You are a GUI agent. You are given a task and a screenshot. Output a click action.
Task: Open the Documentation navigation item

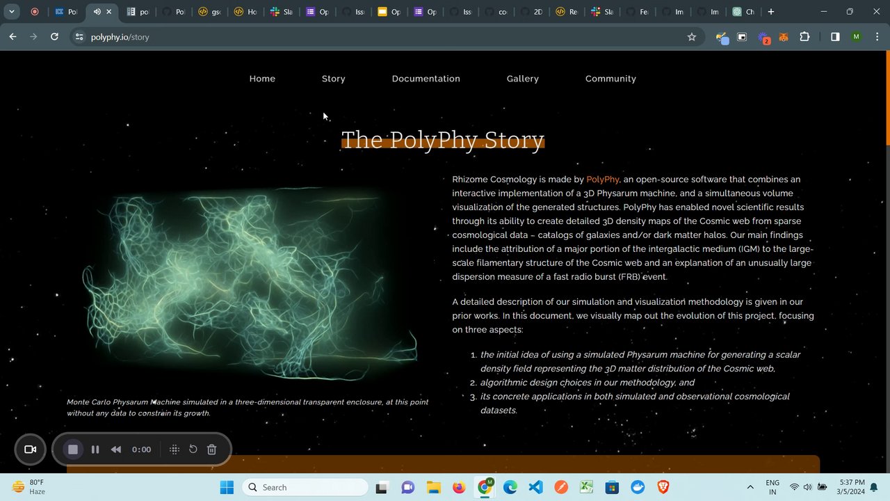click(426, 79)
